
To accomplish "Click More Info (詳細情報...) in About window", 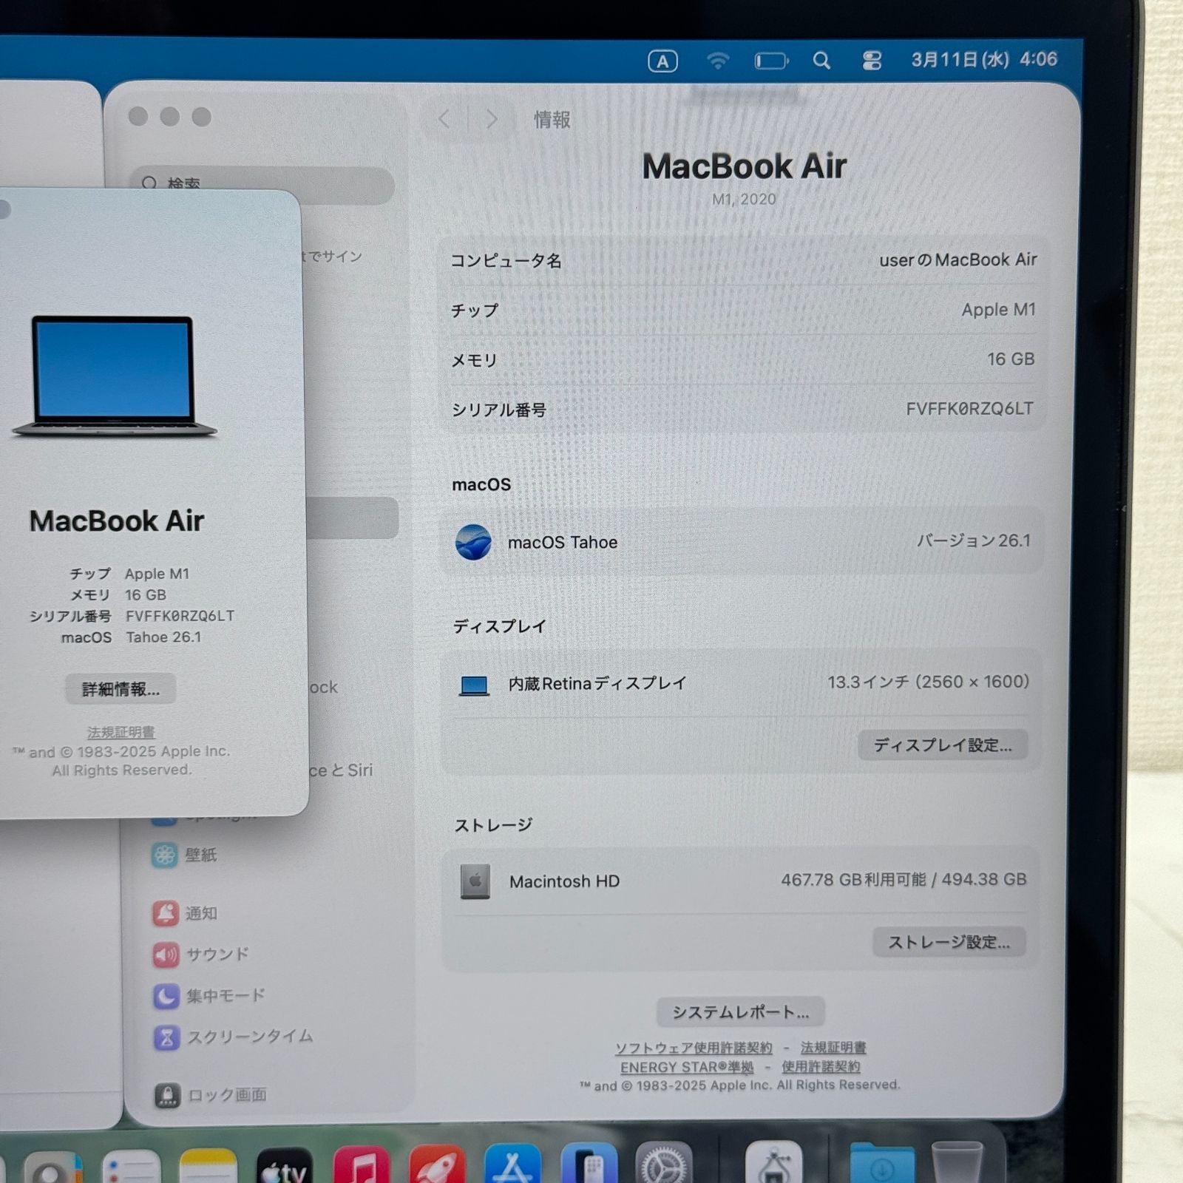I will (121, 689).
